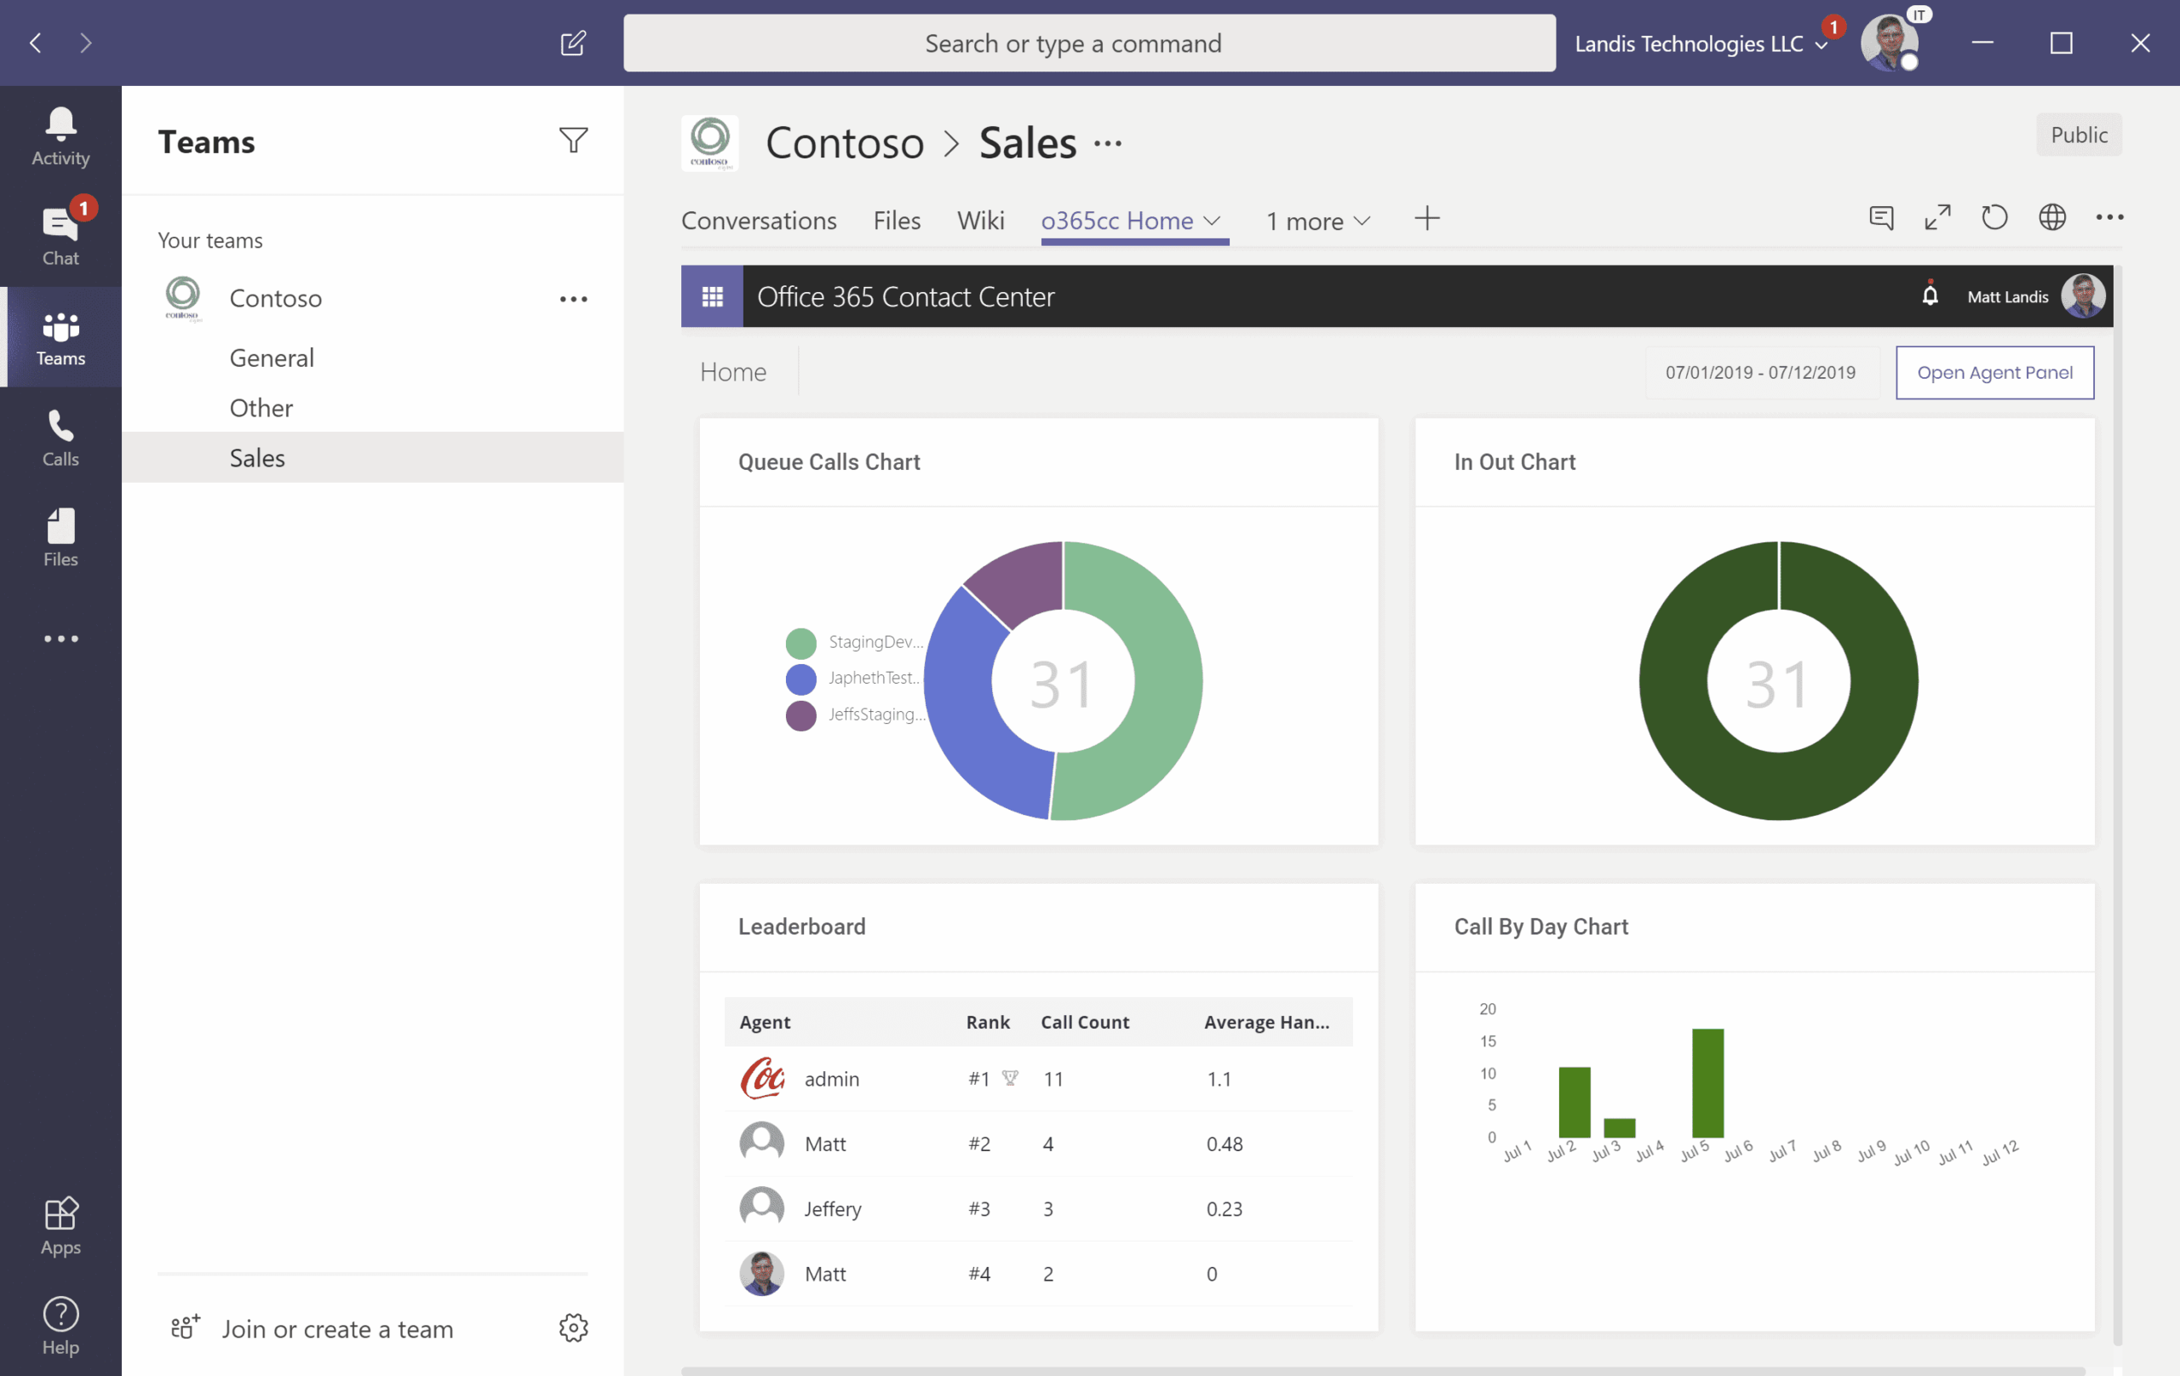Expand the tab to full screen
The height and width of the screenshot is (1376, 2180).
pyautogui.click(x=1937, y=217)
